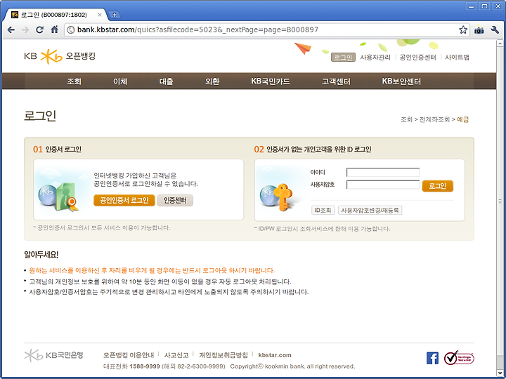Open 오픈뱅킹 이용안내 footer link
The image size is (506, 379).
pos(129,355)
